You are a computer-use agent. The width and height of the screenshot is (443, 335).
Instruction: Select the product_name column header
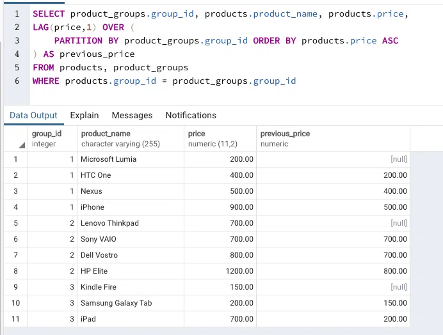(x=131, y=139)
